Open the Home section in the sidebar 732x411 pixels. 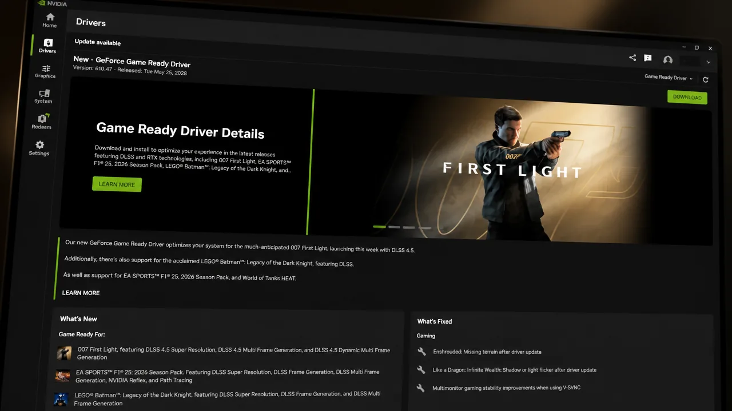pyautogui.click(x=50, y=20)
